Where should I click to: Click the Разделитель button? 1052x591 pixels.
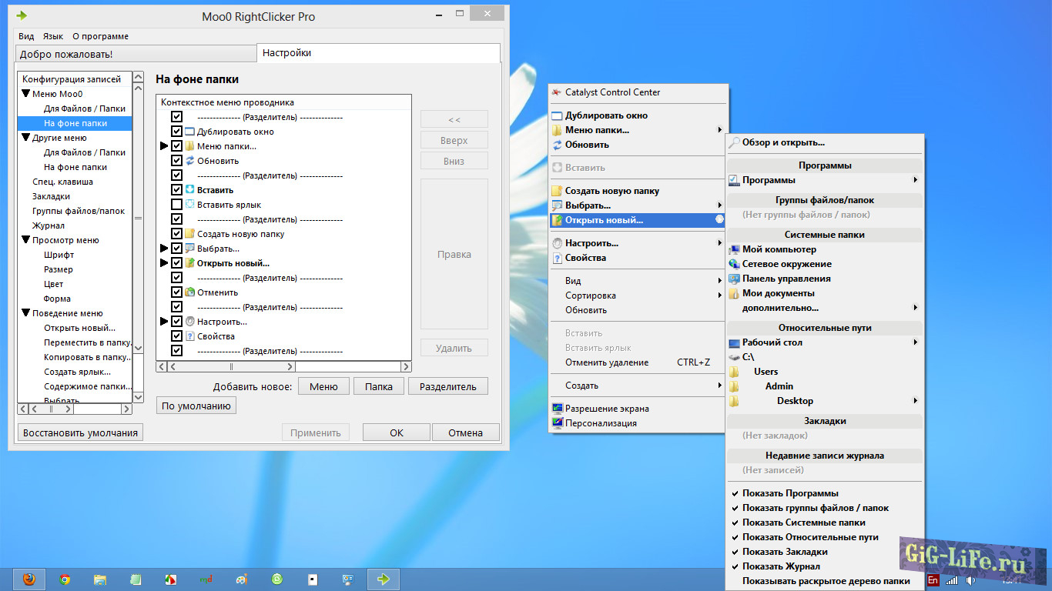tap(447, 387)
